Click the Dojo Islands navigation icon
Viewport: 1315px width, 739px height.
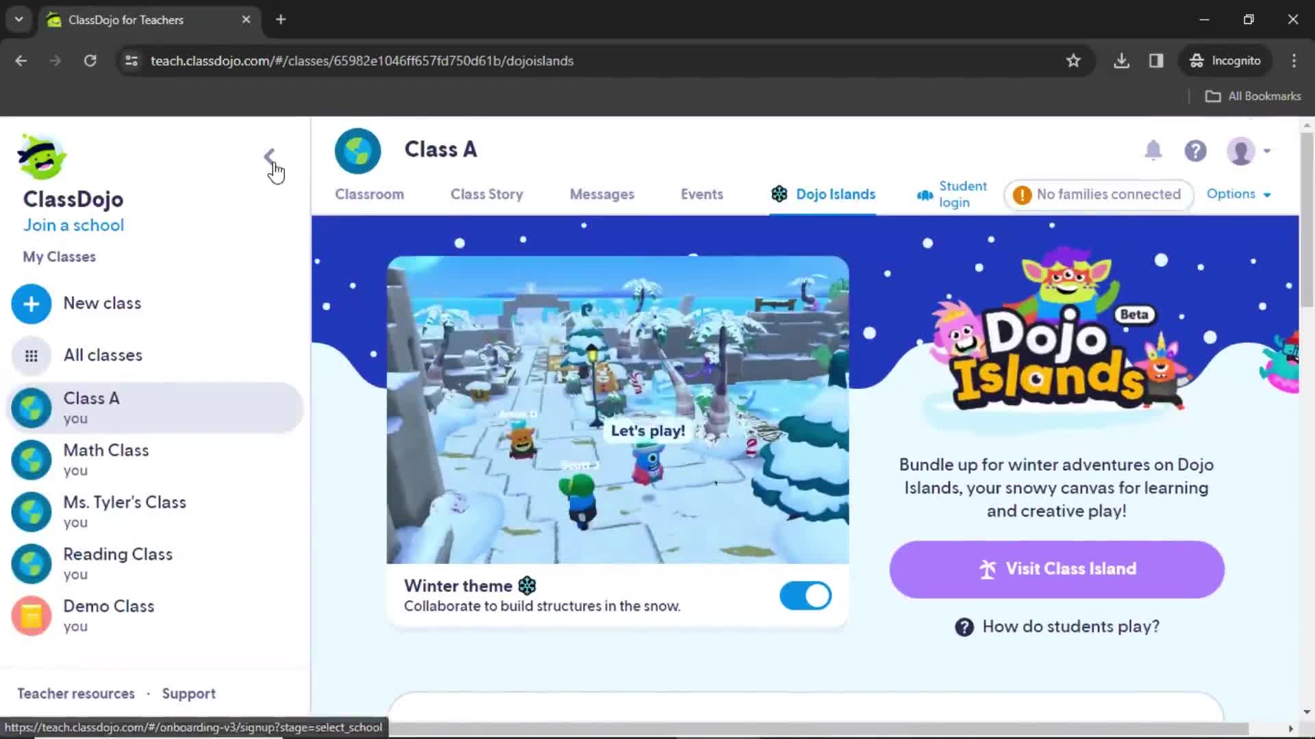pyautogui.click(x=779, y=194)
